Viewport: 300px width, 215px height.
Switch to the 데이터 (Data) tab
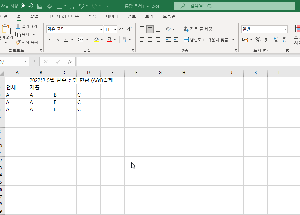coord(112,16)
